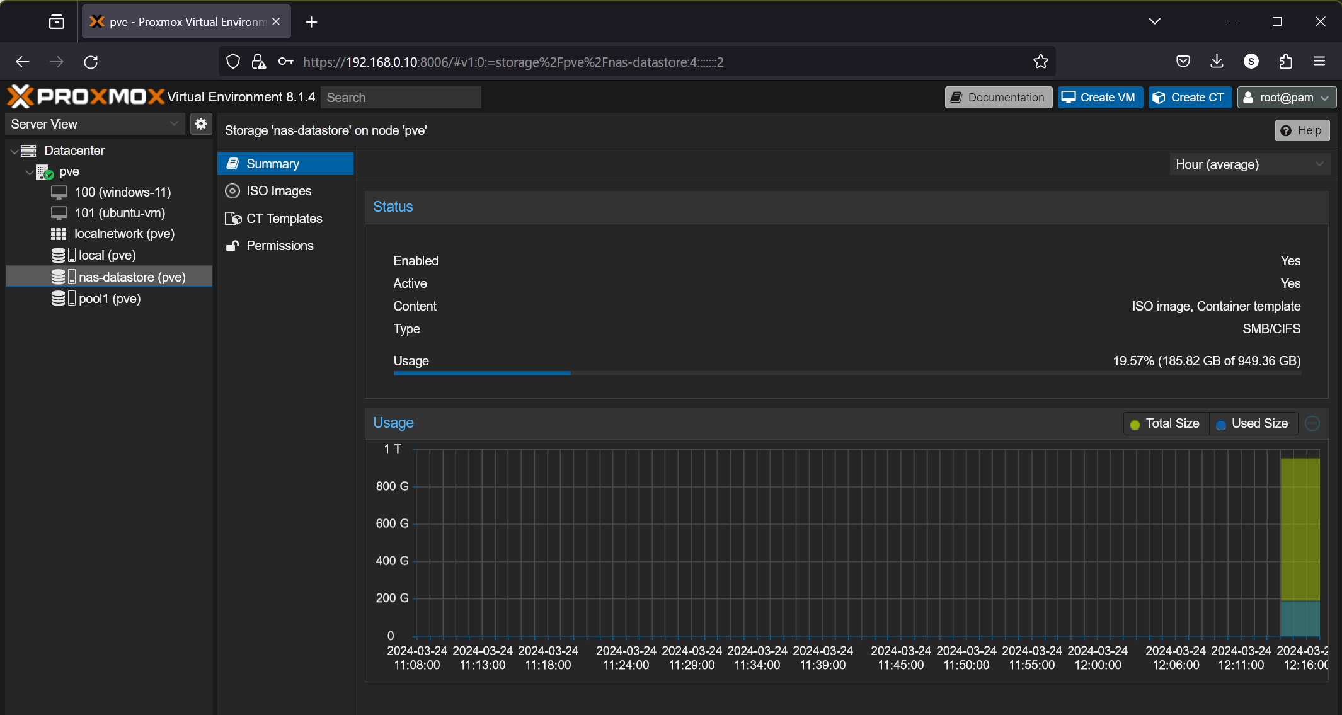Open a new browser tab
This screenshot has height=715, width=1342.
tap(311, 22)
